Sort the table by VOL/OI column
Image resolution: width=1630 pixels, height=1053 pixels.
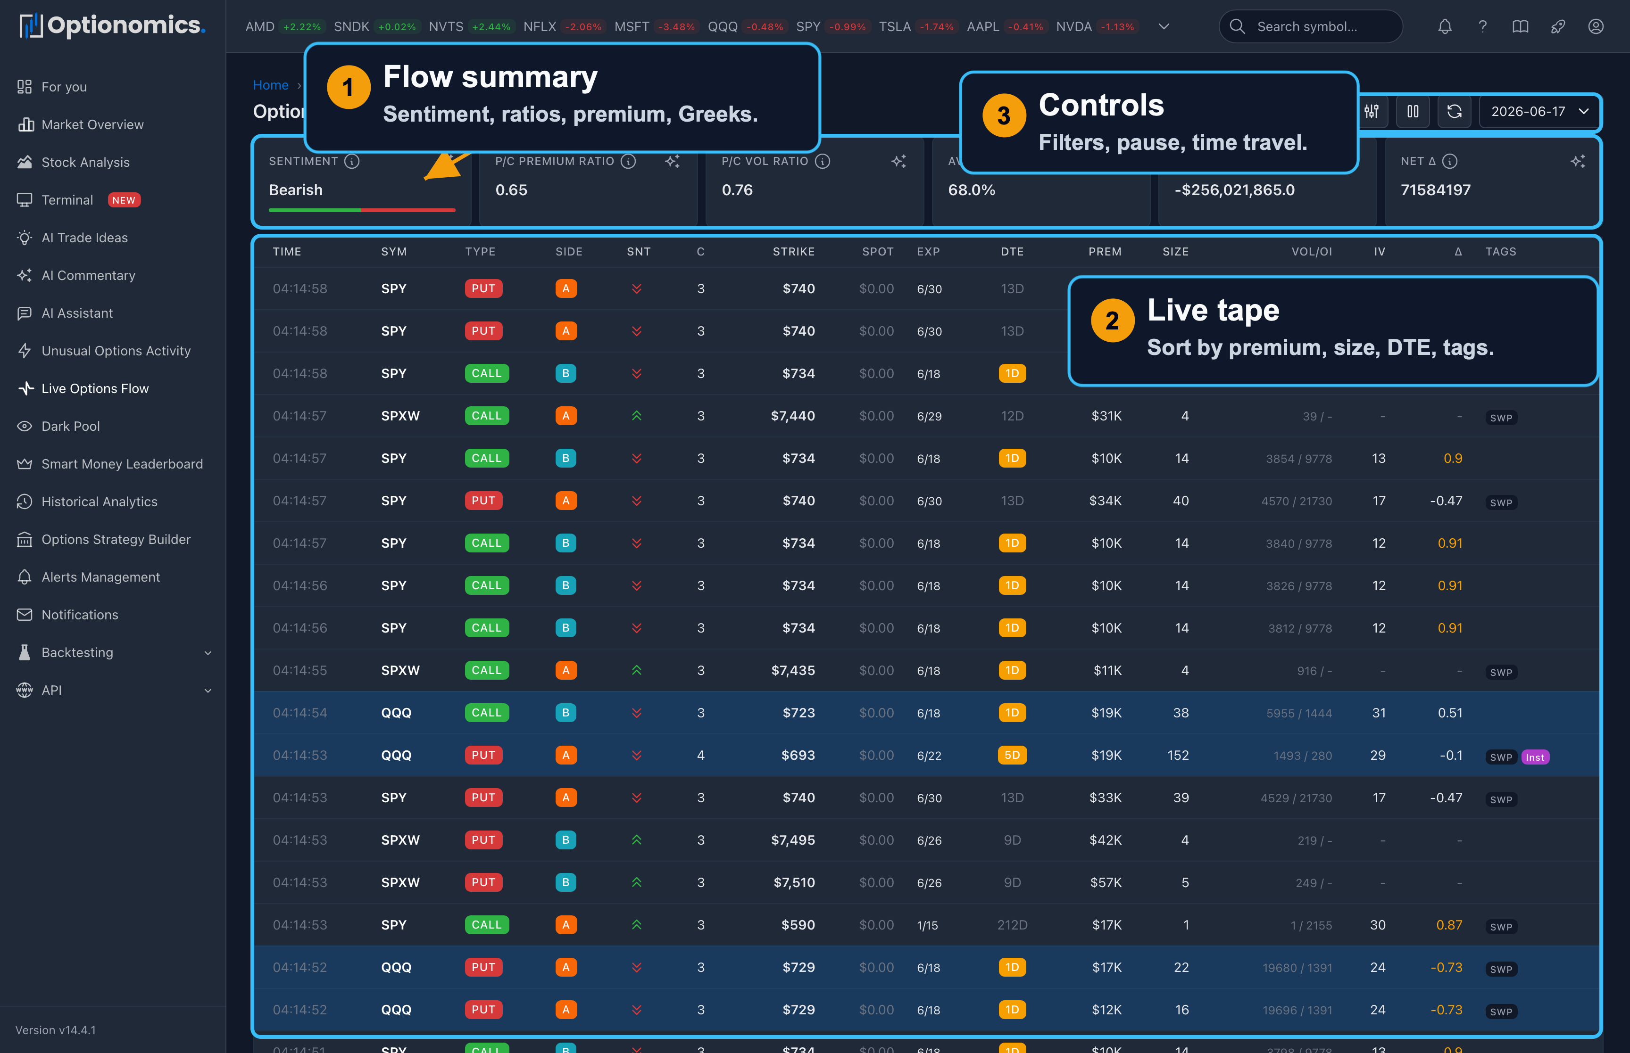(x=1311, y=252)
